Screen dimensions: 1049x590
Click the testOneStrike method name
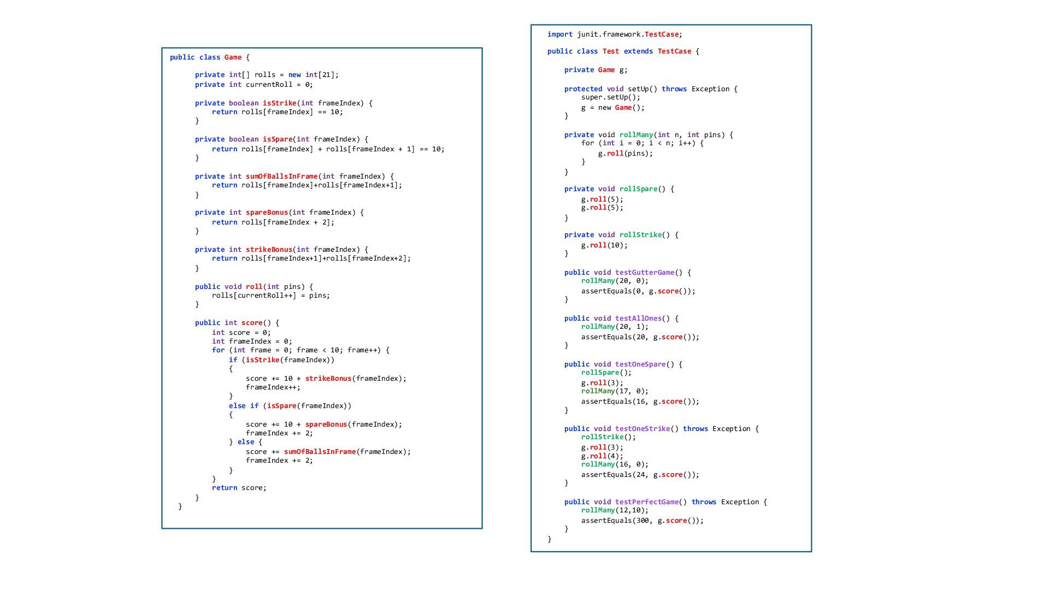pos(643,429)
